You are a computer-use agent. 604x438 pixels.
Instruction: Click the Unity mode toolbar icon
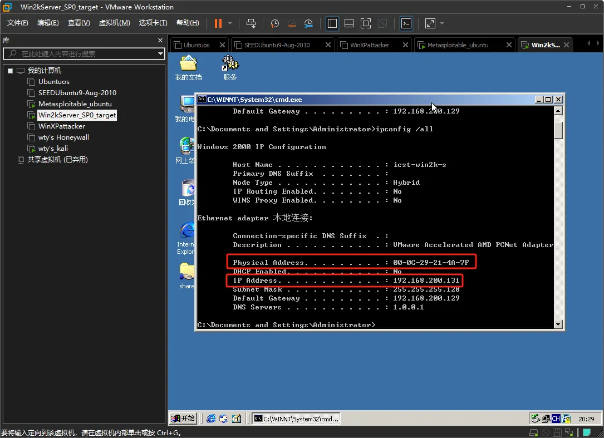click(x=382, y=23)
